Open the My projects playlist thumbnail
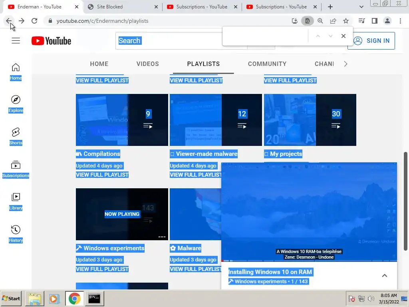This screenshot has width=409, height=307. click(x=310, y=120)
